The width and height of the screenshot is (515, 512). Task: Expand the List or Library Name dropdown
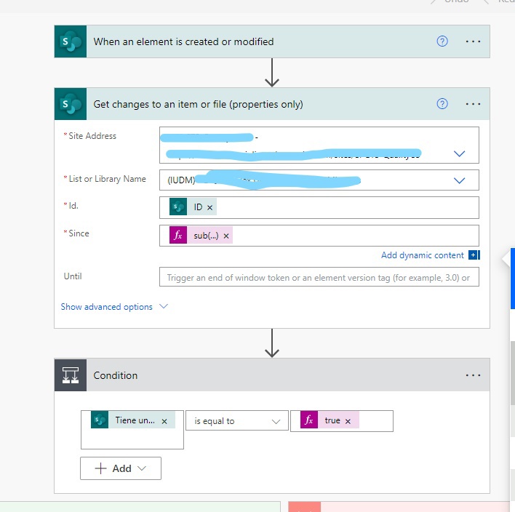point(459,180)
